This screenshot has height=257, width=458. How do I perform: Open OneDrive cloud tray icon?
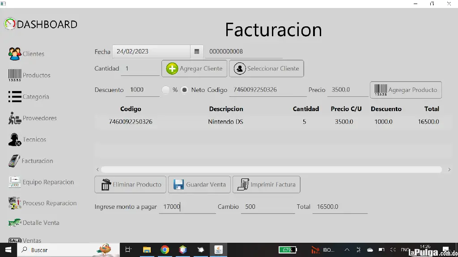pos(370,250)
